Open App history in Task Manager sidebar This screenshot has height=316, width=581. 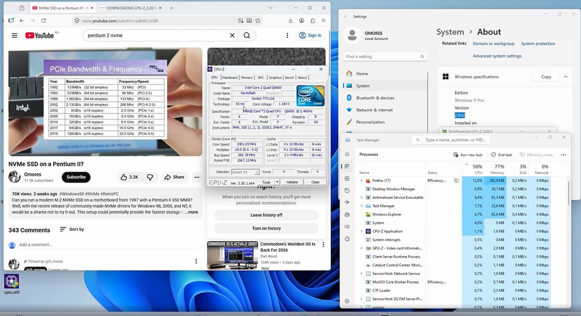(x=347, y=191)
